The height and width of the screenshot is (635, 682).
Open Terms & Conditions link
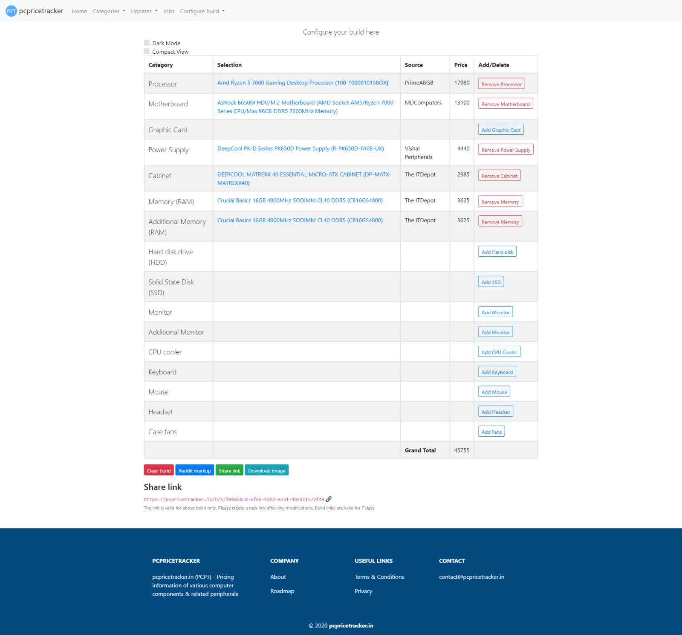pos(379,577)
